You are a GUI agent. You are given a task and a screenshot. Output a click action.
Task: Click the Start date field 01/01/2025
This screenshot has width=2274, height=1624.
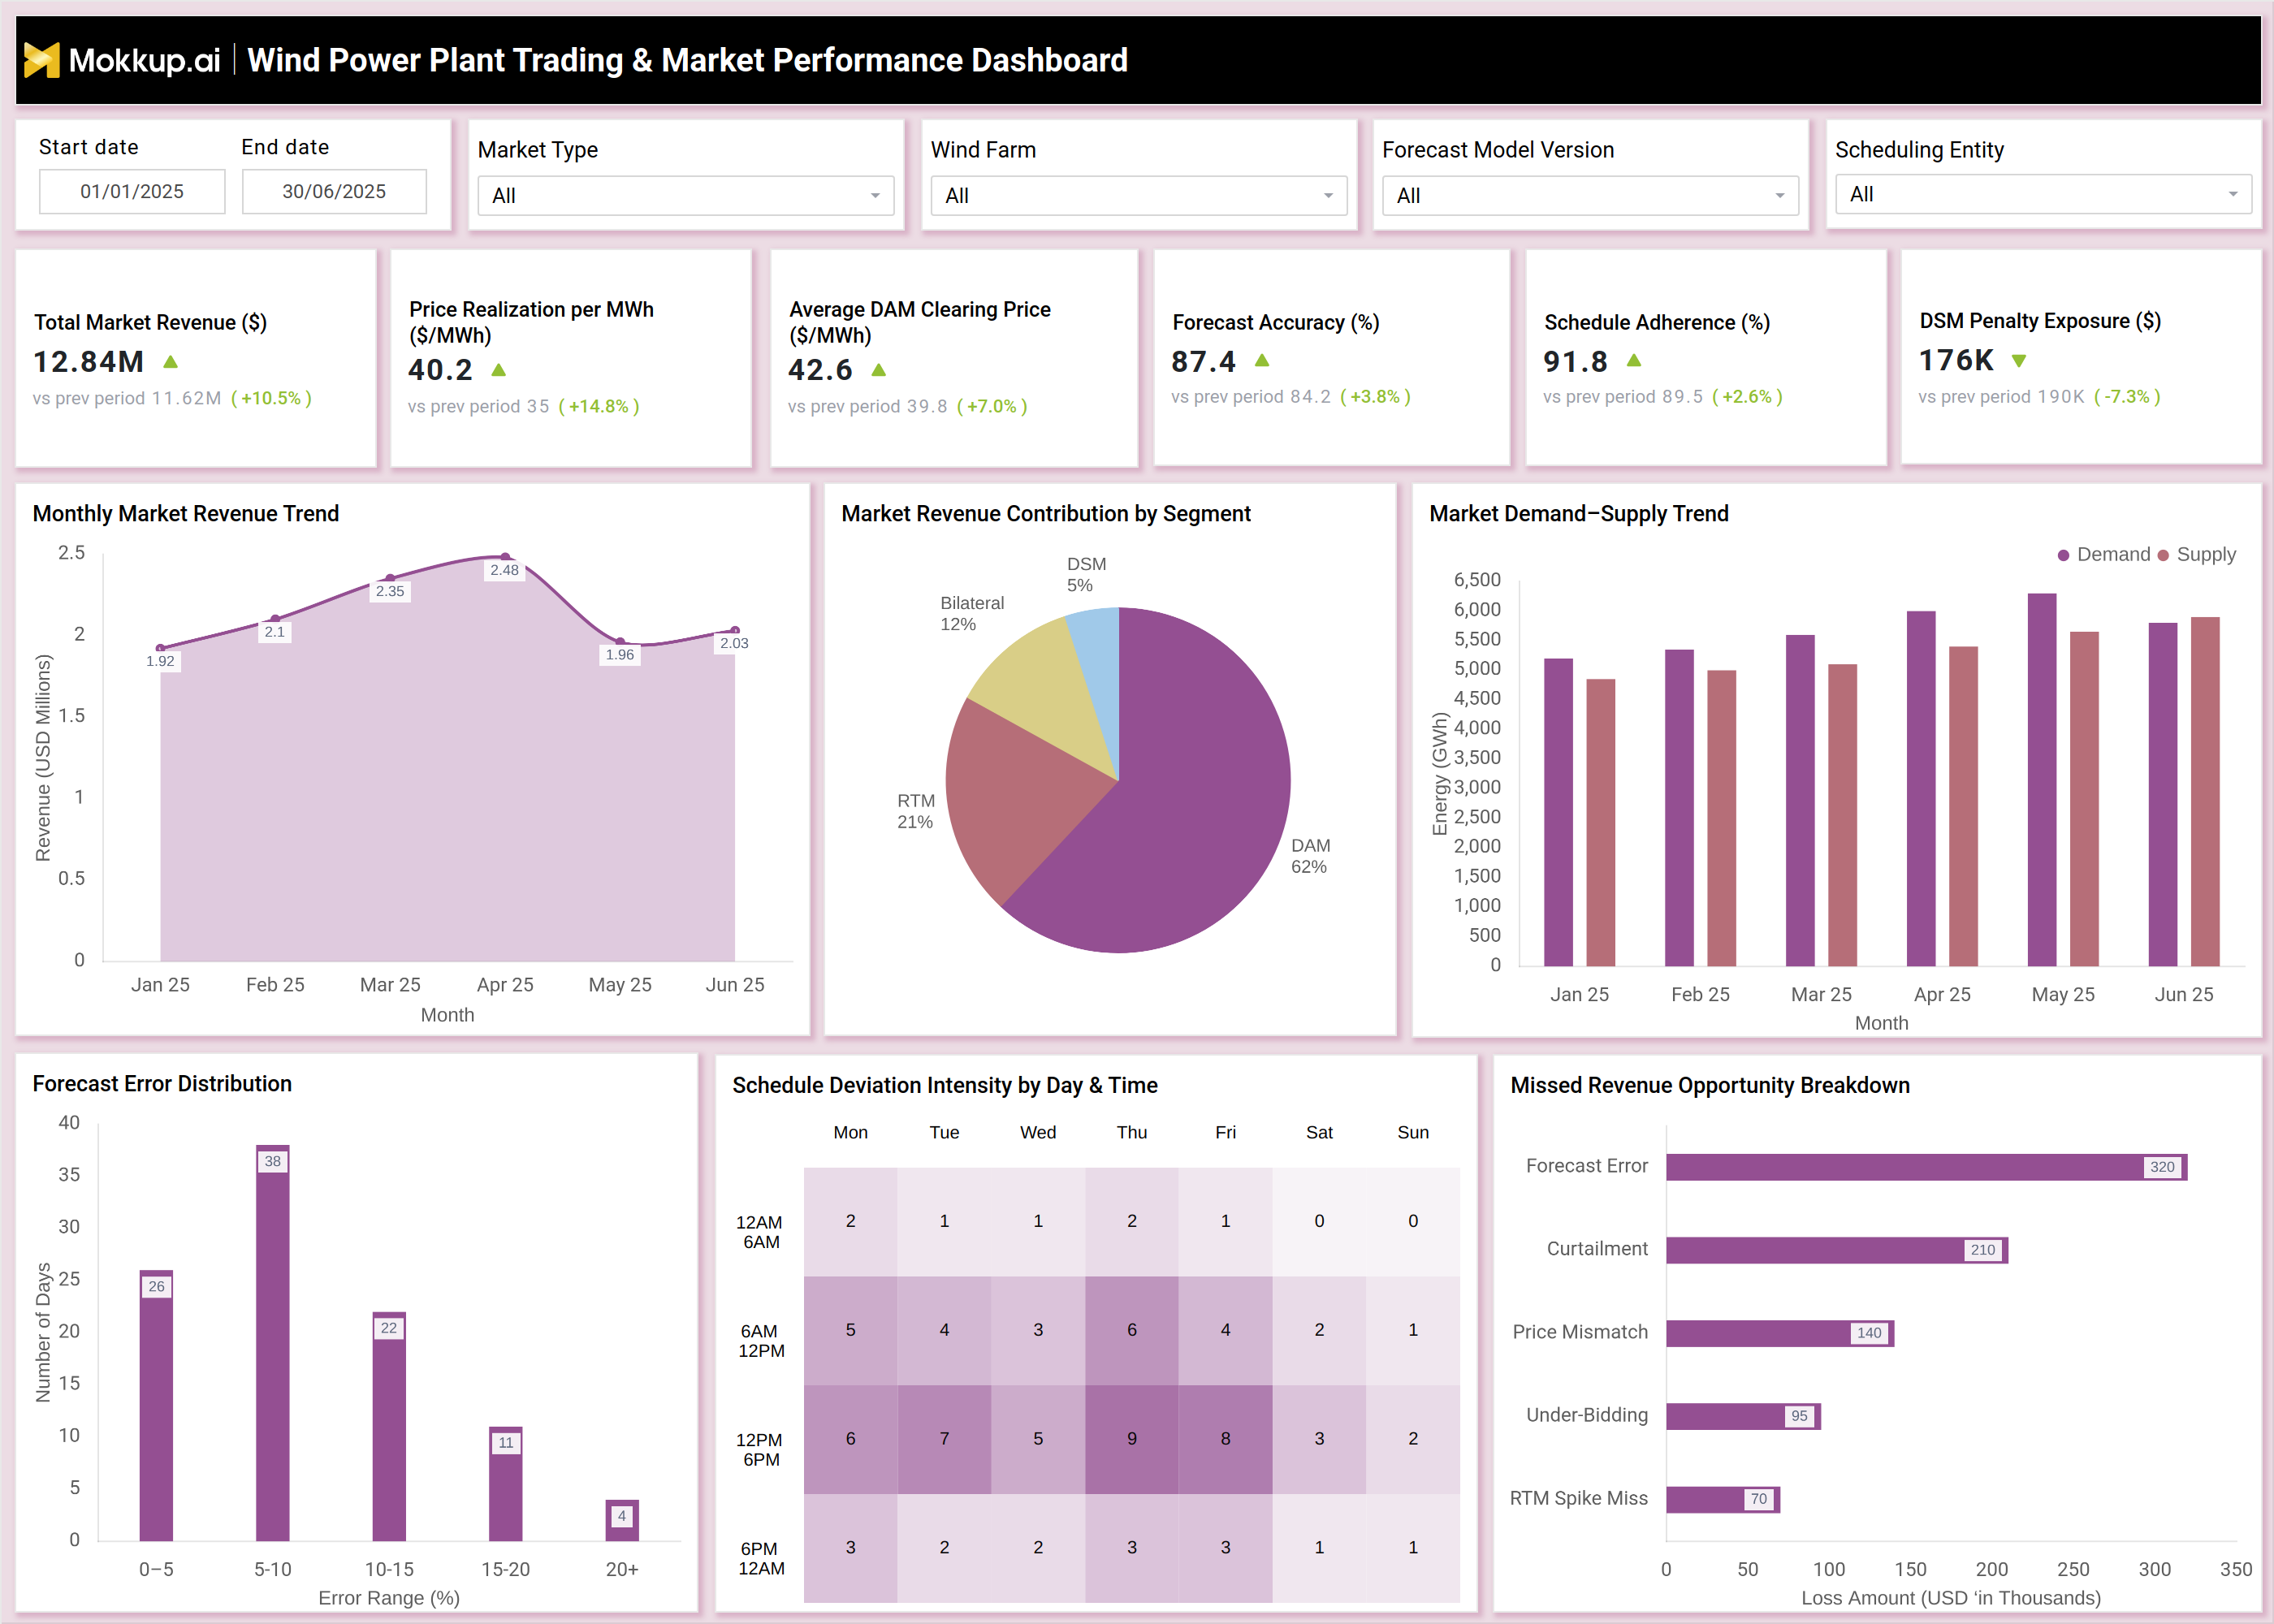[132, 191]
